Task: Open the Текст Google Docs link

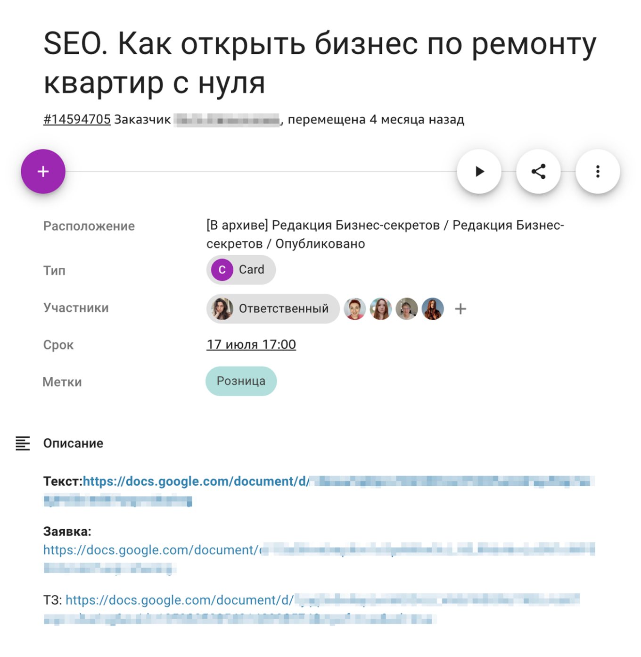Action: coord(319,491)
